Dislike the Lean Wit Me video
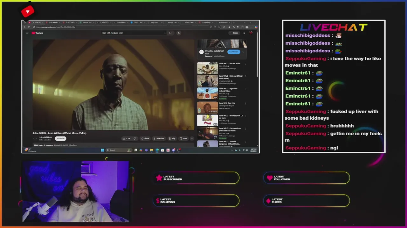The width and height of the screenshot is (407, 228). pos(135,138)
